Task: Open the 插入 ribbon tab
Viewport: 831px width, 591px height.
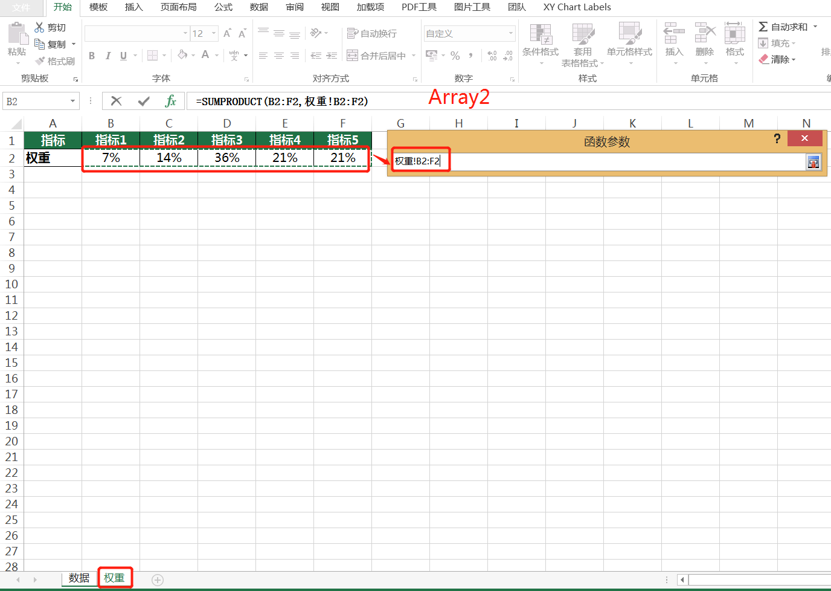Action: pyautogui.click(x=134, y=7)
